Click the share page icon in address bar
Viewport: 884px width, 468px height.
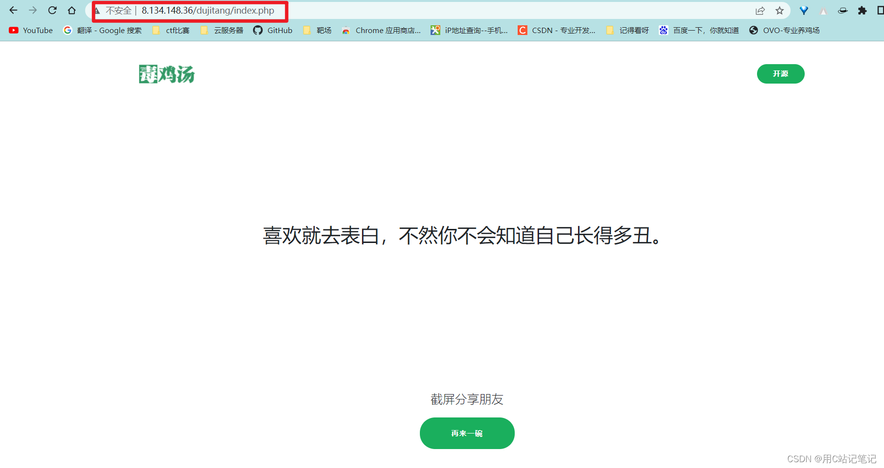760,11
